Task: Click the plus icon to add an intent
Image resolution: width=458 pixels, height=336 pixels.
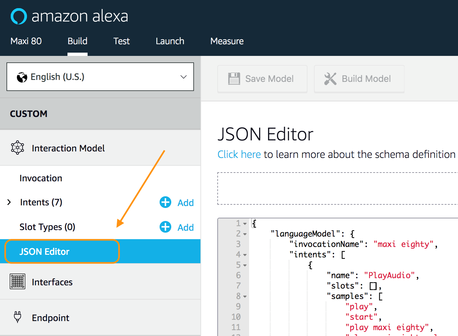Action: (165, 202)
